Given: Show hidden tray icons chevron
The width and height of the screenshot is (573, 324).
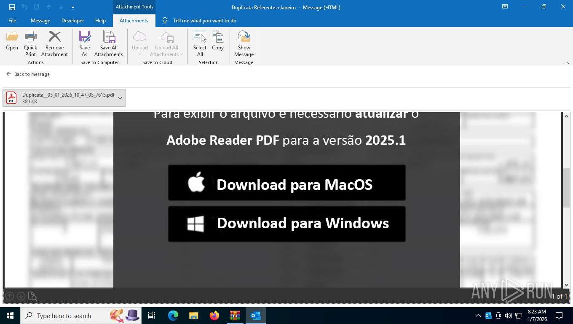Looking at the screenshot, I should [478, 316].
